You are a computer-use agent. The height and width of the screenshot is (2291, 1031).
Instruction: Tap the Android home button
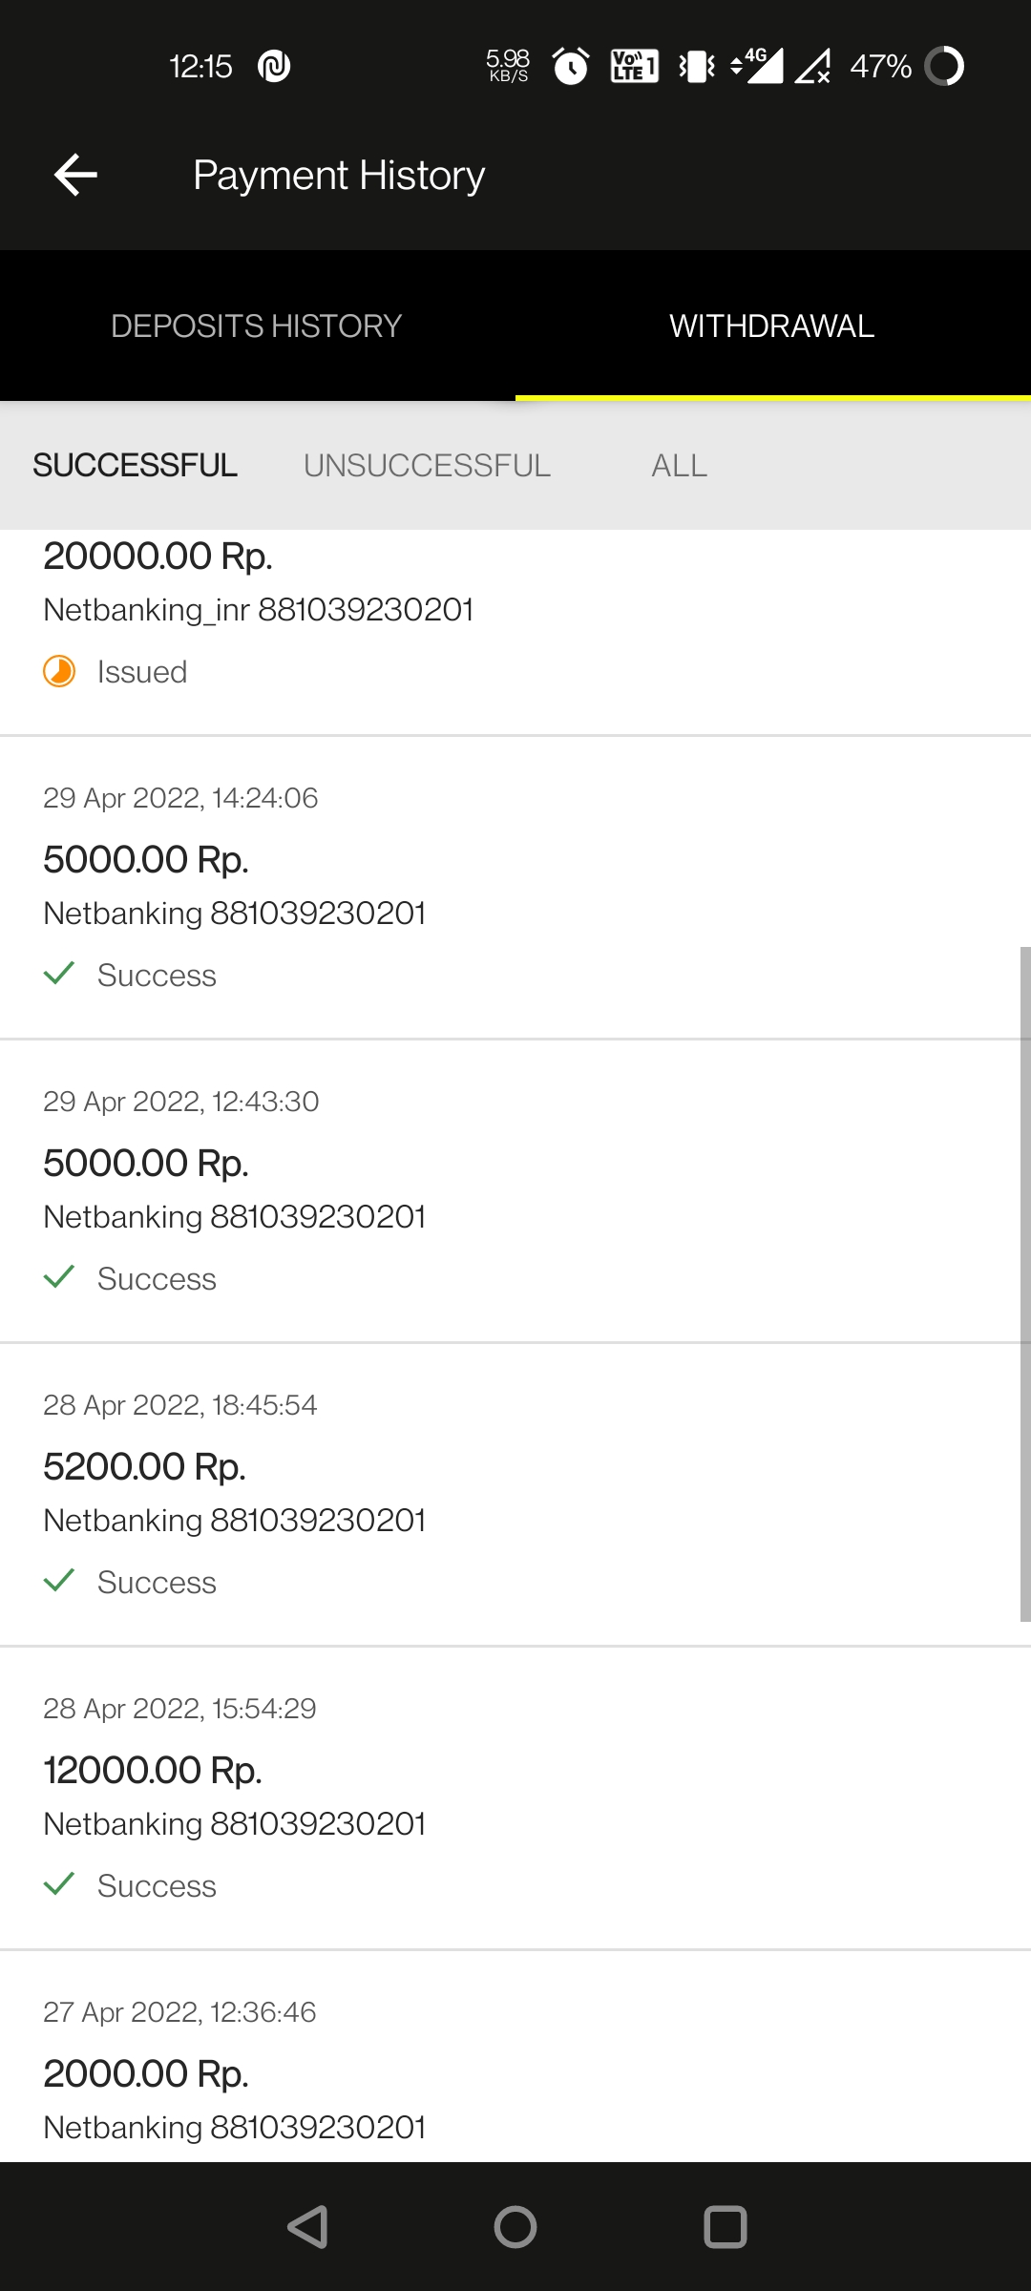pos(515,2227)
